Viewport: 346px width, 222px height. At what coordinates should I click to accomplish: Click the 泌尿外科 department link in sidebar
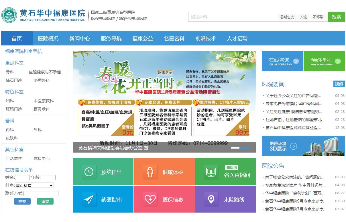pos(42,80)
